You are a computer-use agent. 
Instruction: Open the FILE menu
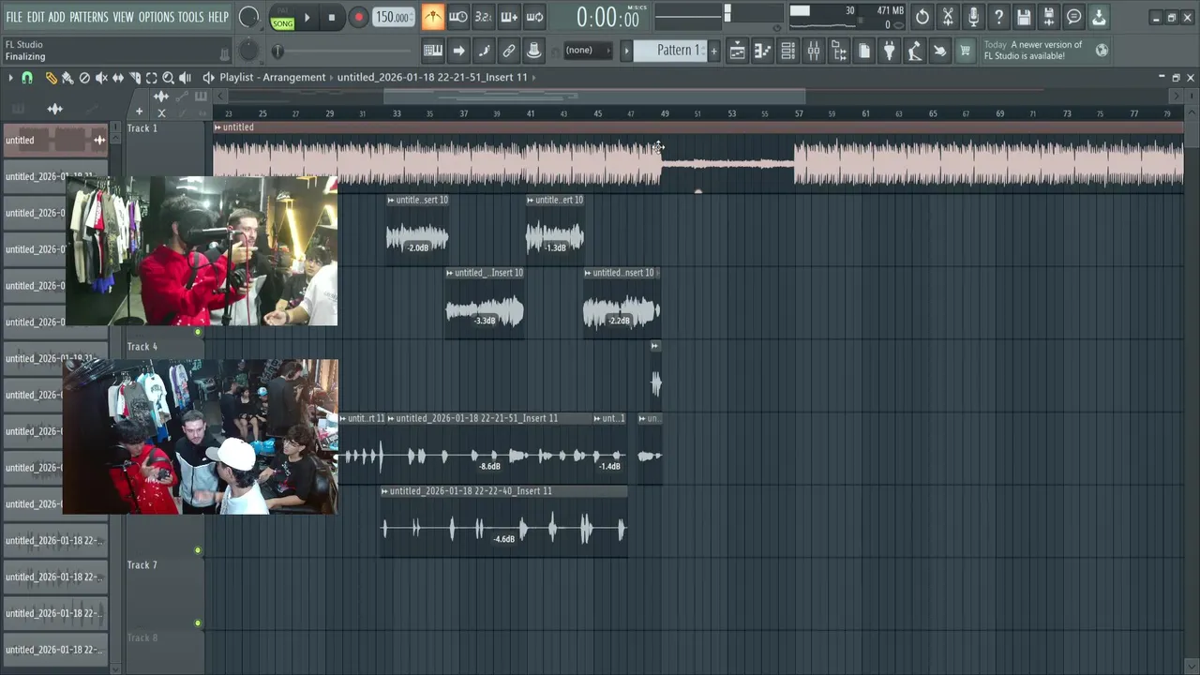click(14, 17)
